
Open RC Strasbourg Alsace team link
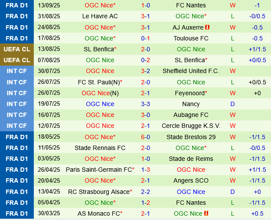[x=99, y=192]
